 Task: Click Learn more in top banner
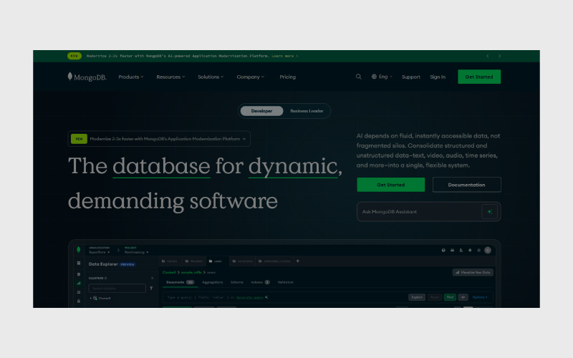pyautogui.click(x=284, y=56)
